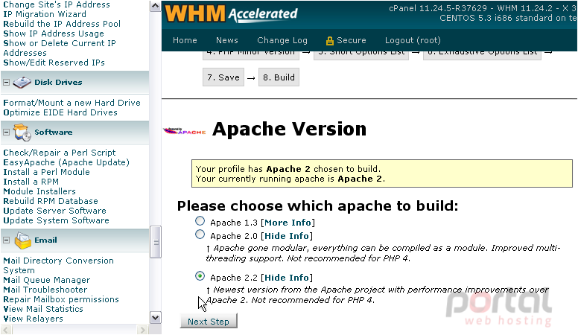
Task: Click the Disk Drives hard drive icon
Action: [x=22, y=83]
